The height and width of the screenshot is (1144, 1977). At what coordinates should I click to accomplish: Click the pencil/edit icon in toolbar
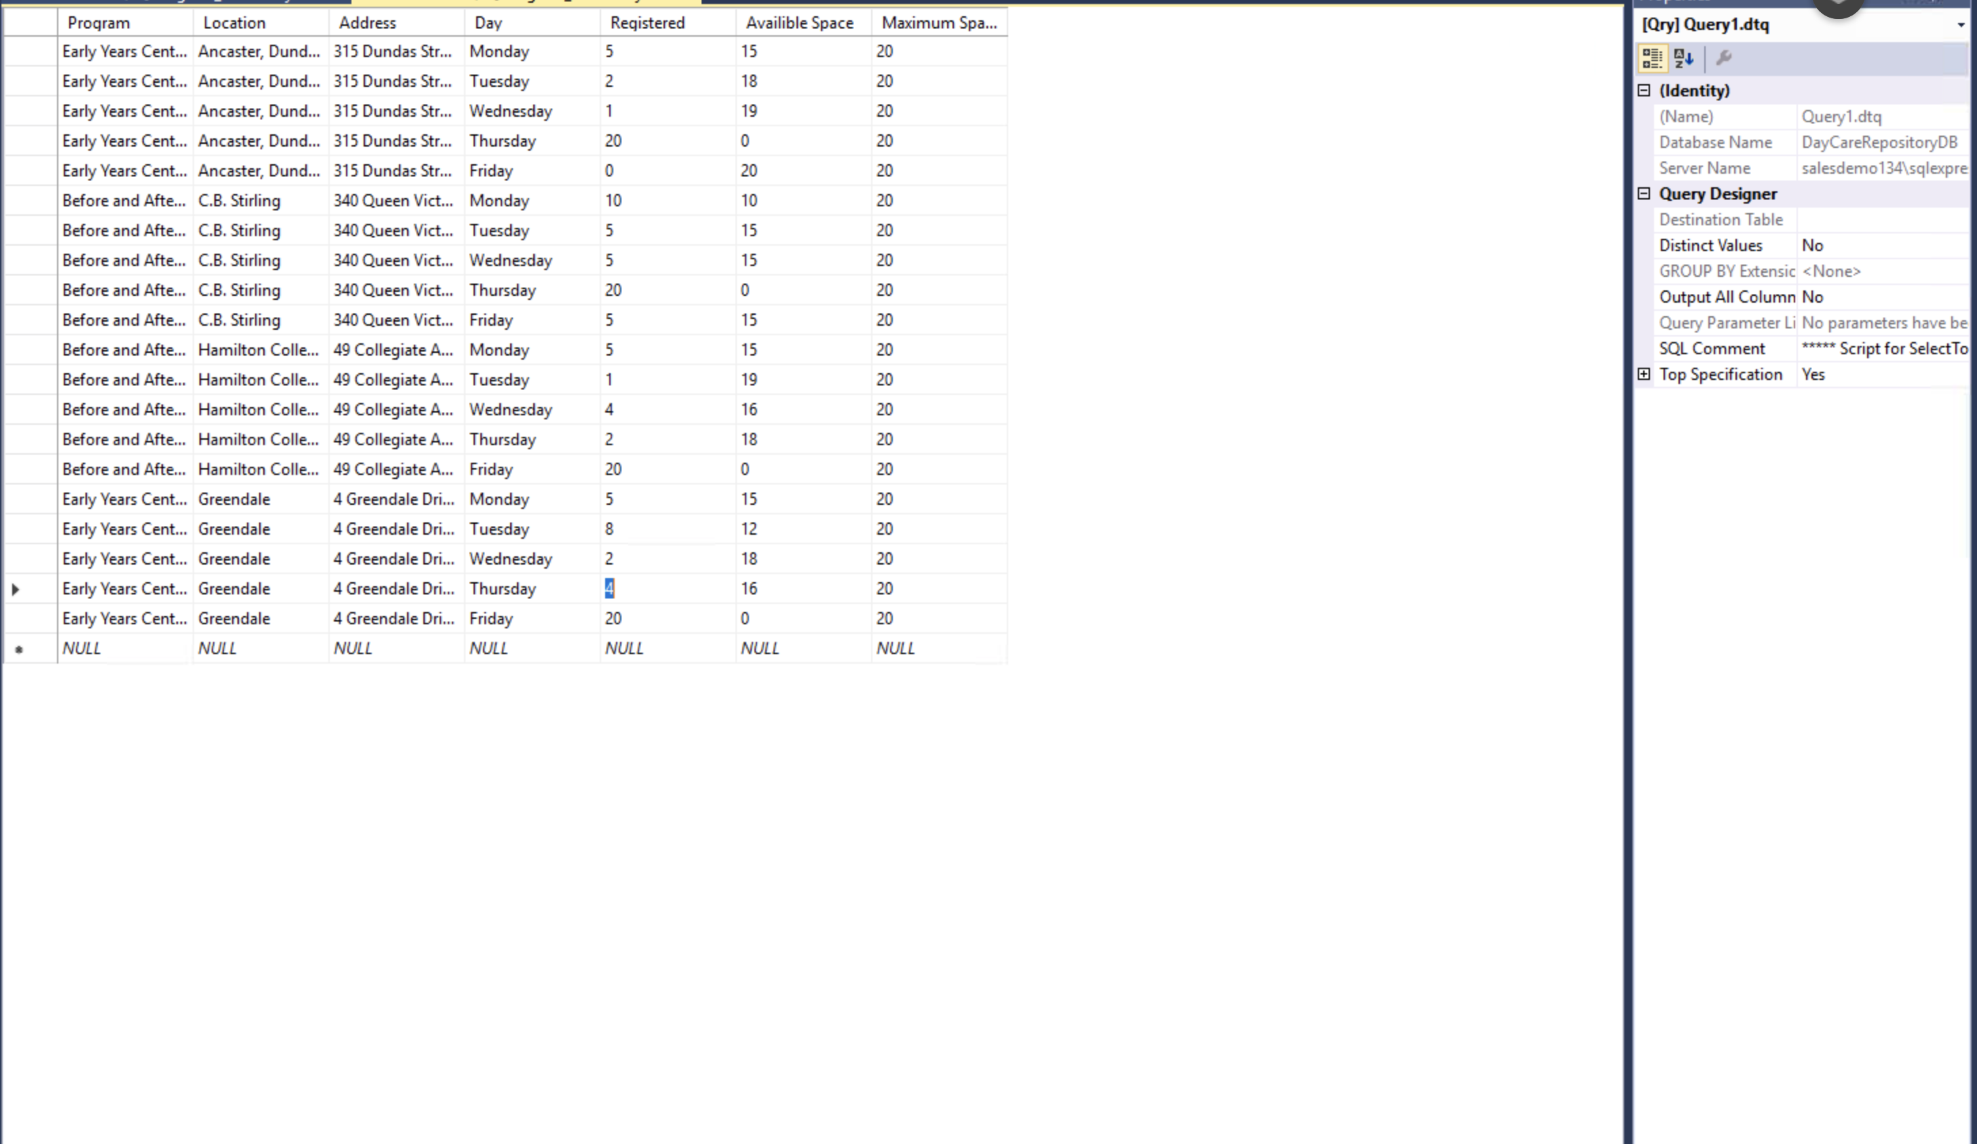1724,57
